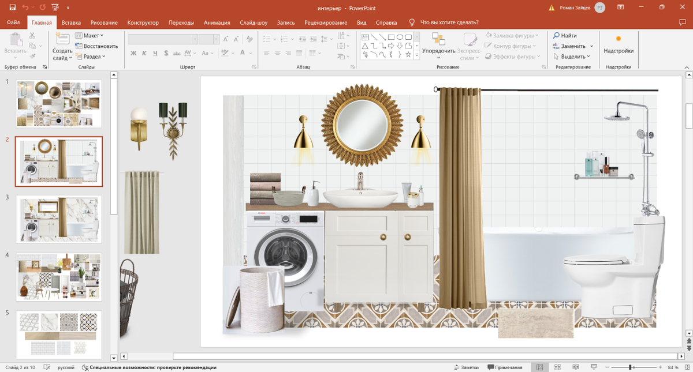Screen dimensions: 693x372
Task: Toggle strikethrough abc formatting
Action: tap(177, 53)
